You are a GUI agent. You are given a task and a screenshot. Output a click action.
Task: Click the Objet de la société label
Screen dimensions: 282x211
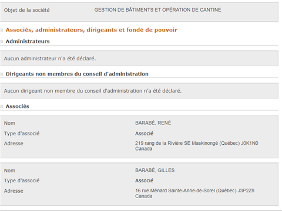coord(27,10)
